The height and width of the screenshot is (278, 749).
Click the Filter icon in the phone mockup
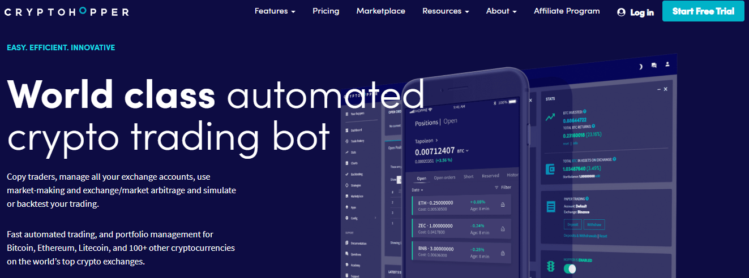[x=497, y=187]
